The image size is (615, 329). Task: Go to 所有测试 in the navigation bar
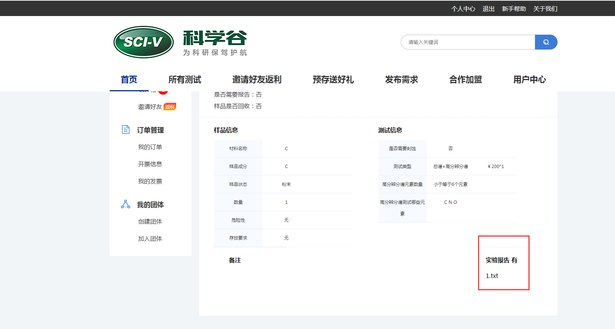click(x=184, y=79)
